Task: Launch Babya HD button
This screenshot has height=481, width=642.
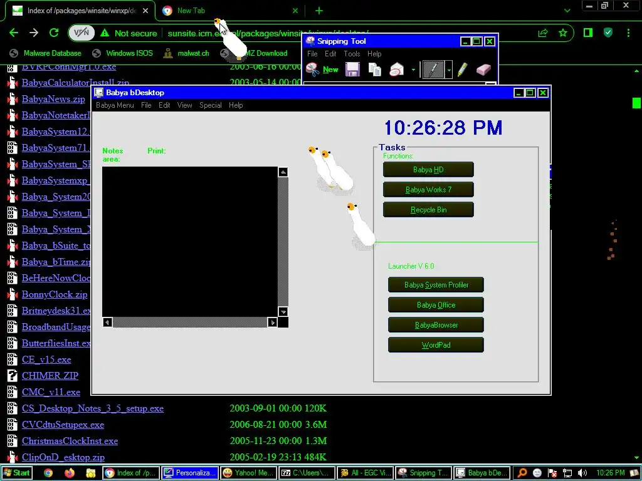Action: click(428, 169)
